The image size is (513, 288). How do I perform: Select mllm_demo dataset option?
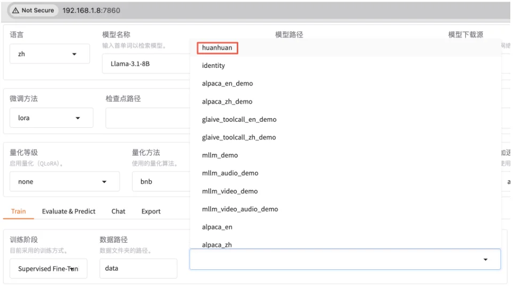(x=220, y=155)
